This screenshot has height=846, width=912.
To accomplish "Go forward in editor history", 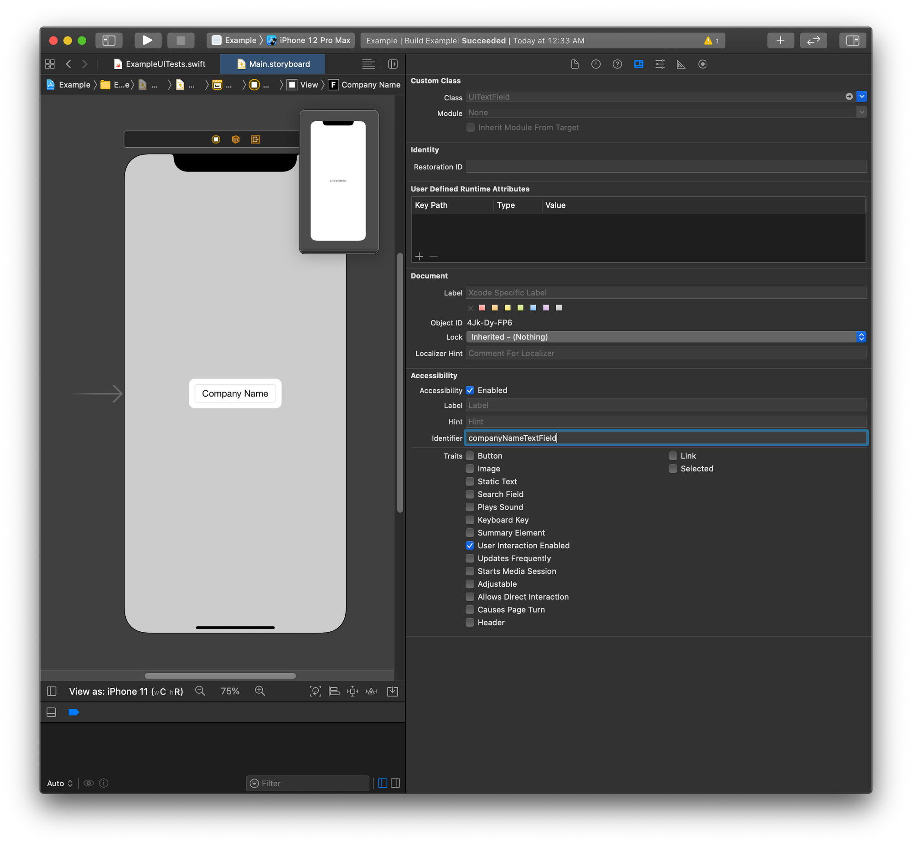I will click(x=85, y=64).
